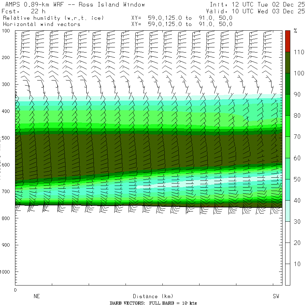Click the red colorbar swatch above 110
307x307 pixels.
[x=288, y=41]
